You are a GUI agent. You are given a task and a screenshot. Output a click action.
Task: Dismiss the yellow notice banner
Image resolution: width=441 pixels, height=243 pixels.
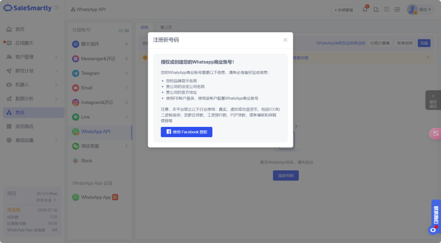pyautogui.click(x=428, y=57)
